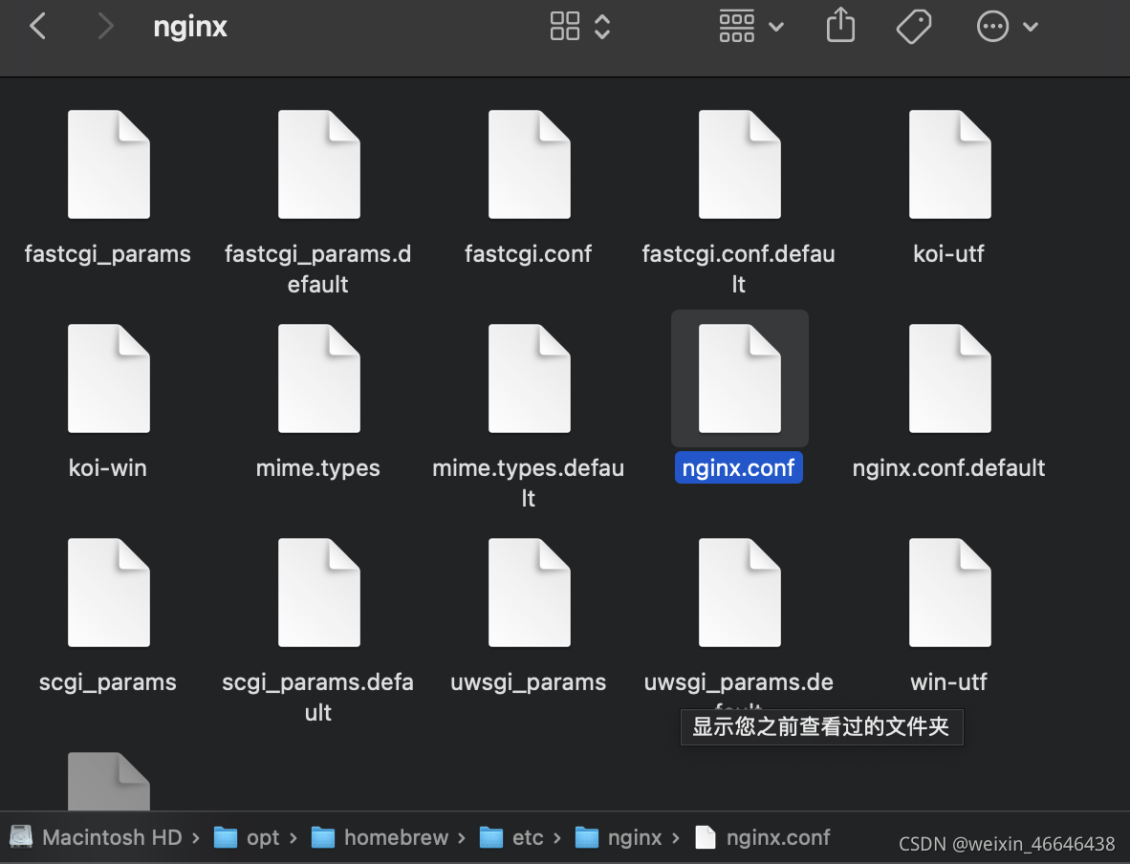Click the uwsgi_params filename label

click(529, 682)
